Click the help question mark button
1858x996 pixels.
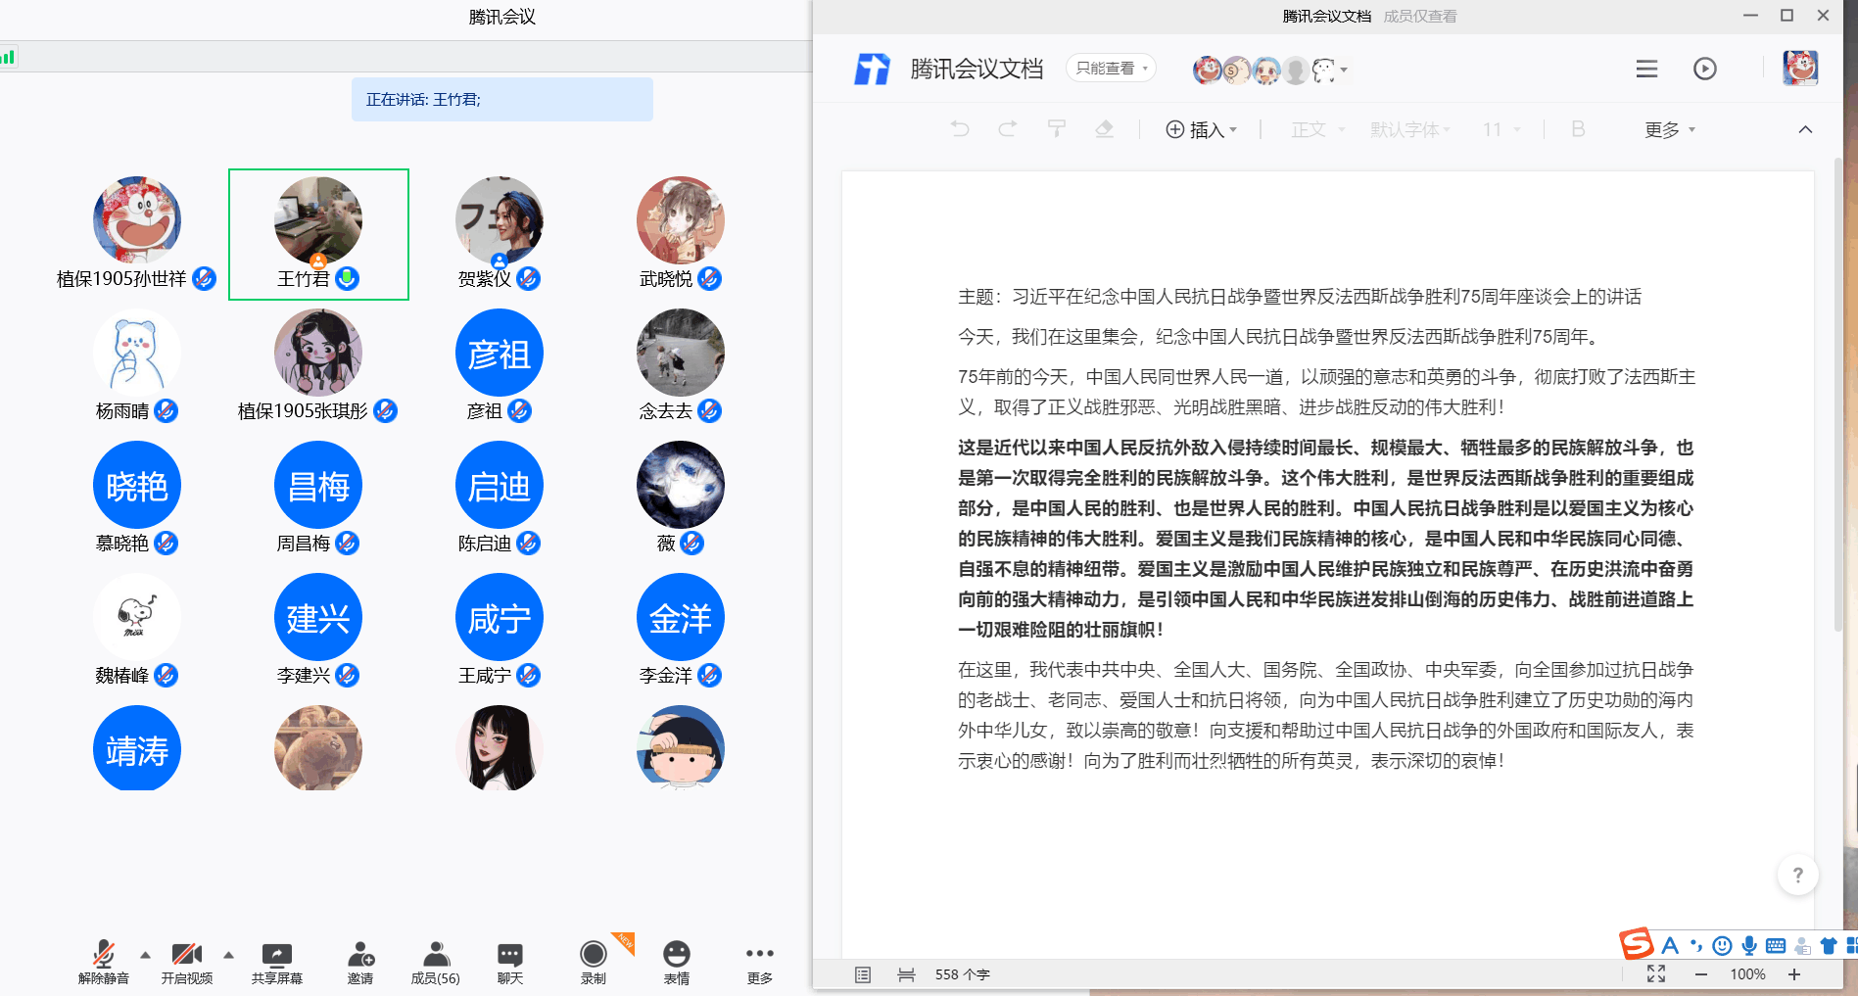1797,875
